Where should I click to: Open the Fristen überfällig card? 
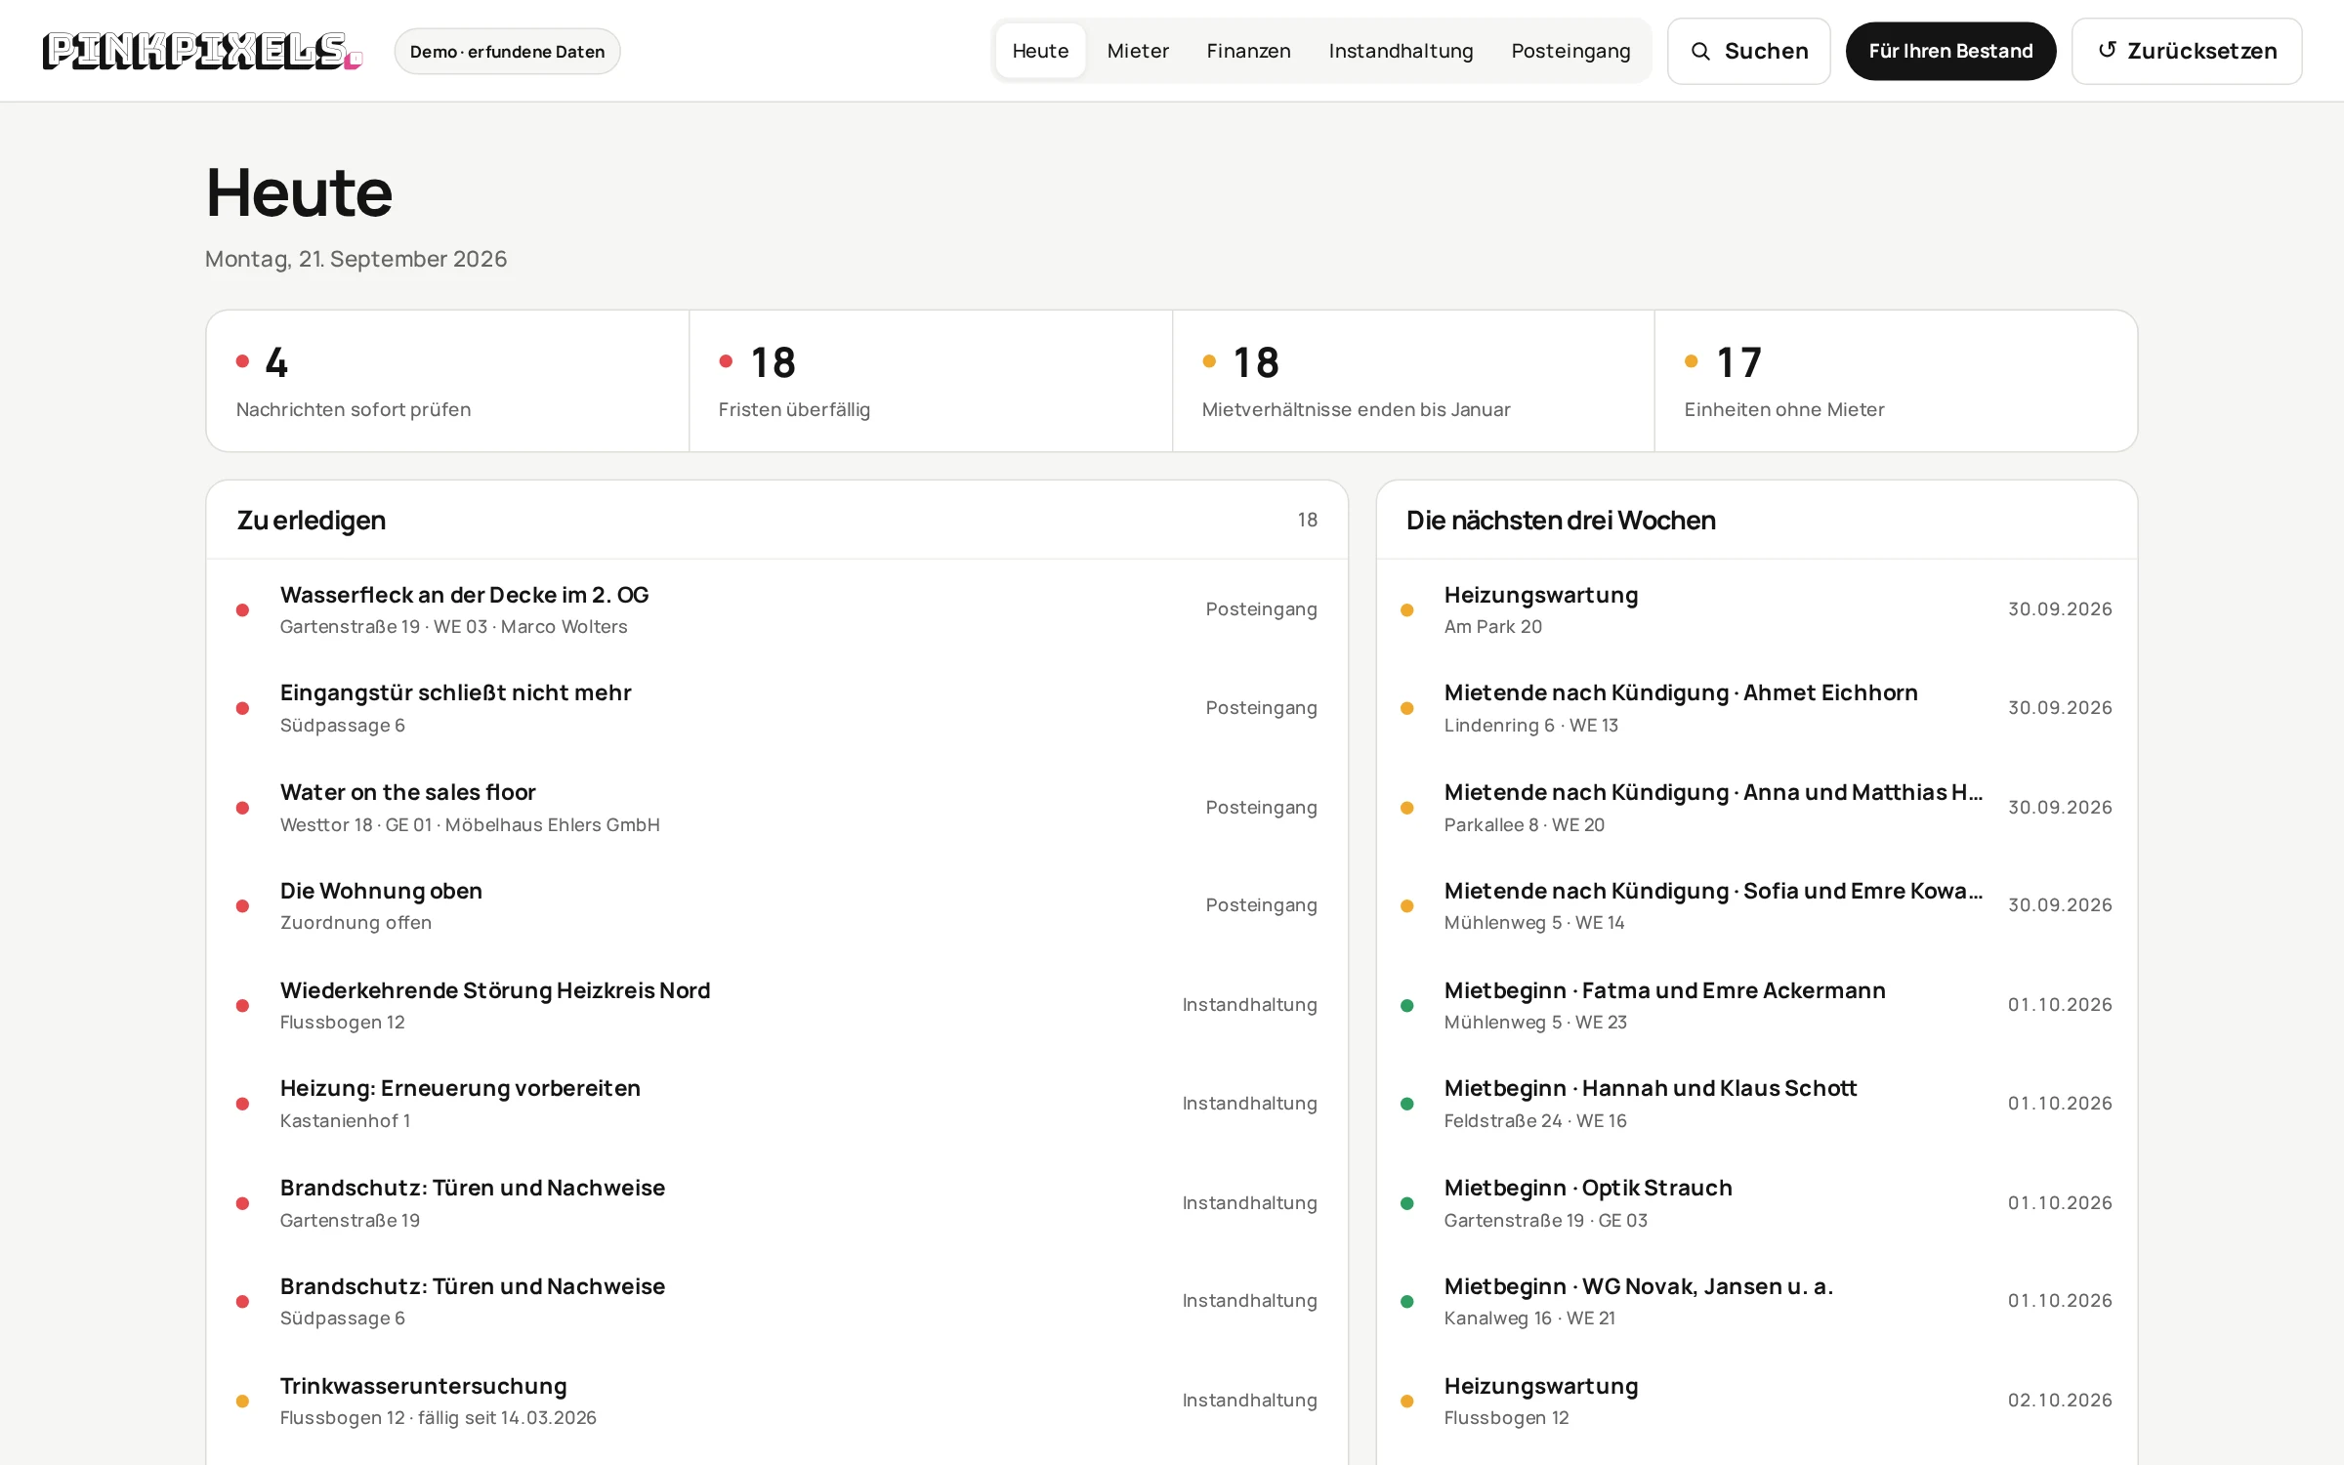(x=931, y=381)
